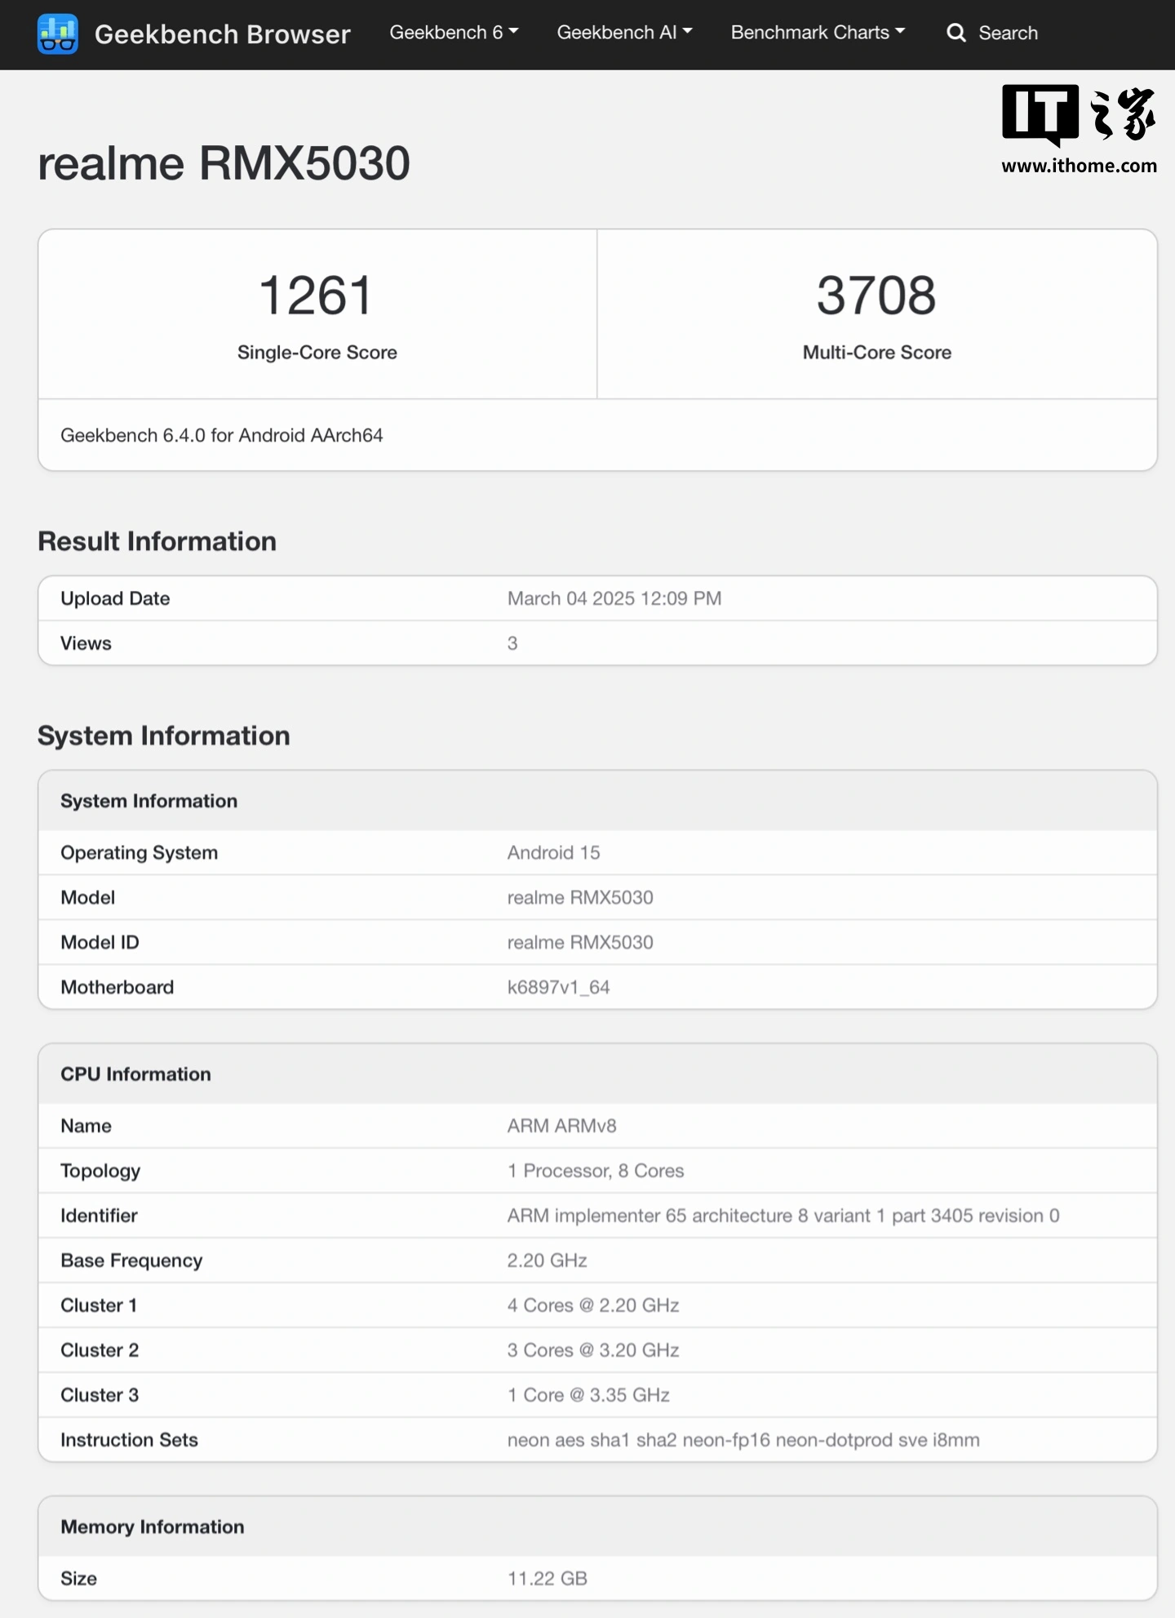Click the Geekbench 6.4.0 for Android text
Viewport: 1175px width, 1618px height.
point(221,435)
